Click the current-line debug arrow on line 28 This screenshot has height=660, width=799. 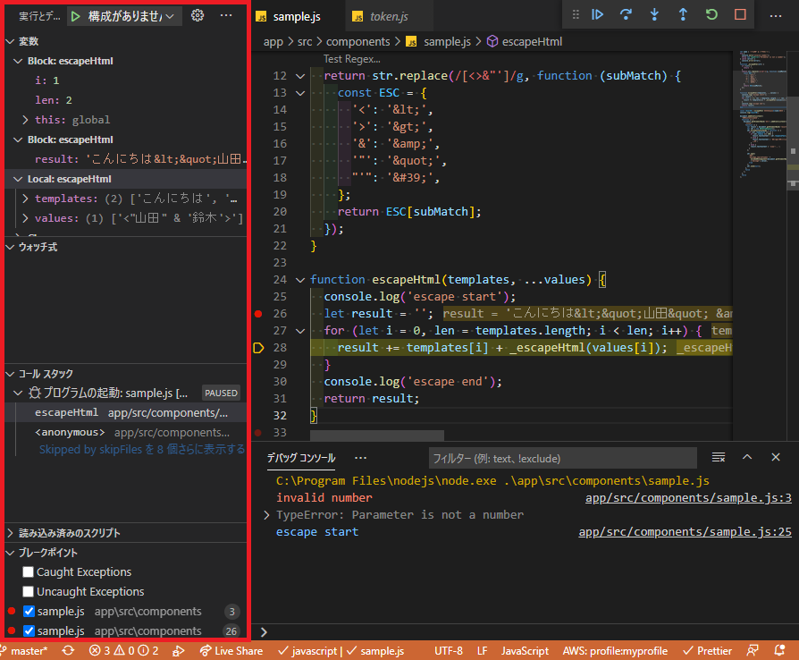258,348
